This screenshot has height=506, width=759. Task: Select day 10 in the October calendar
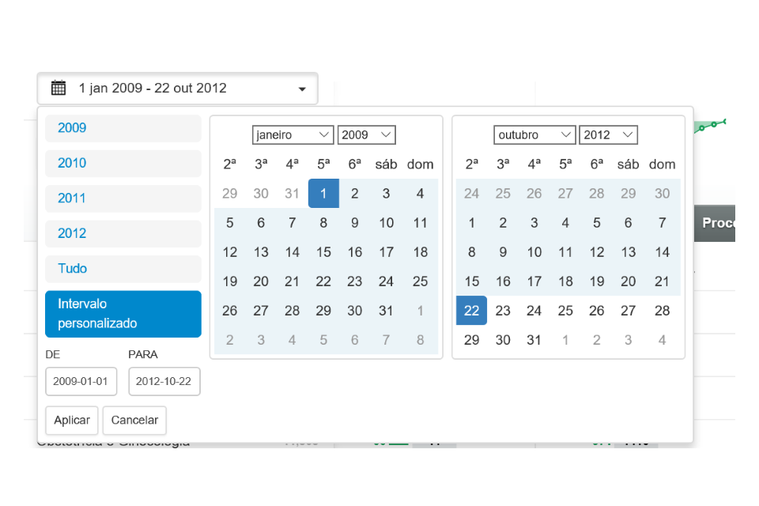click(x=534, y=251)
